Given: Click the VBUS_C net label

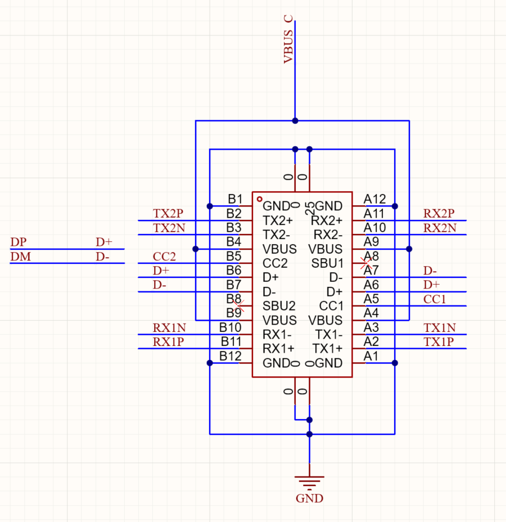Looking at the screenshot, I should click(x=288, y=39).
